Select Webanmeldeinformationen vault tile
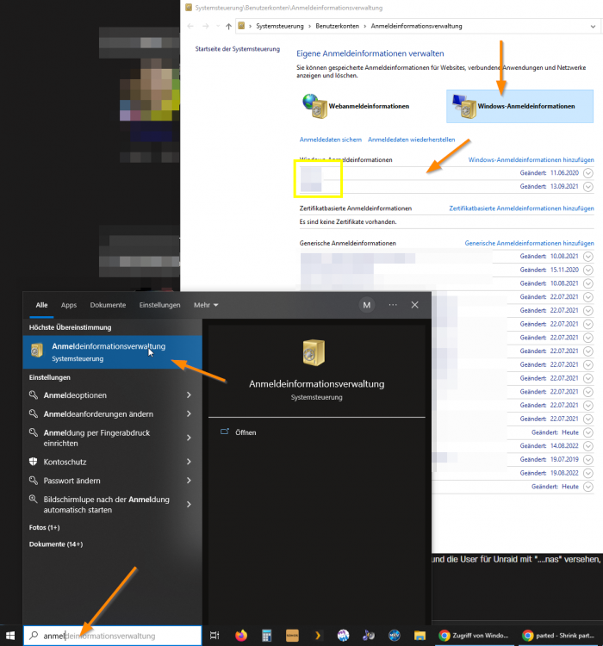Image resolution: width=603 pixels, height=646 pixels. pyautogui.click(x=356, y=106)
